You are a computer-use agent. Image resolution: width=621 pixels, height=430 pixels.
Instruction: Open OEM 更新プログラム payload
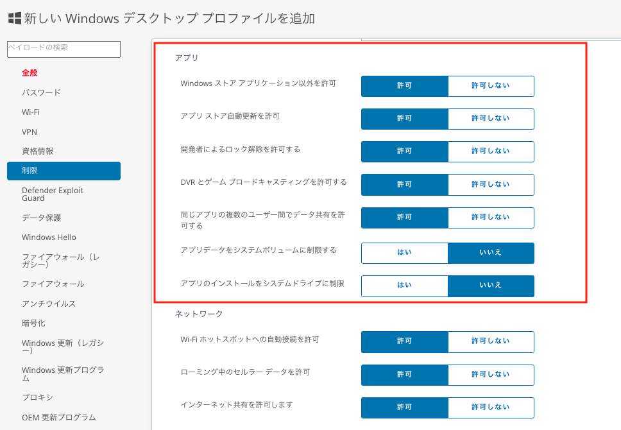58,417
